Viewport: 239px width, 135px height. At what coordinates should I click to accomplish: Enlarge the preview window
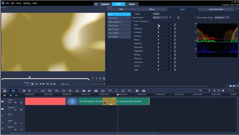coord(104,78)
